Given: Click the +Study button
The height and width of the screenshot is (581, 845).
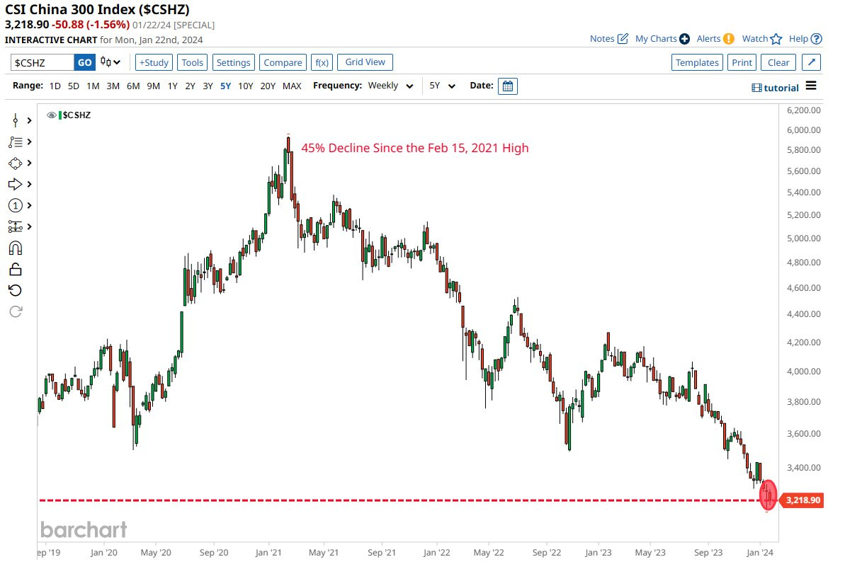Looking at the screenshot, I should [153, 62].
